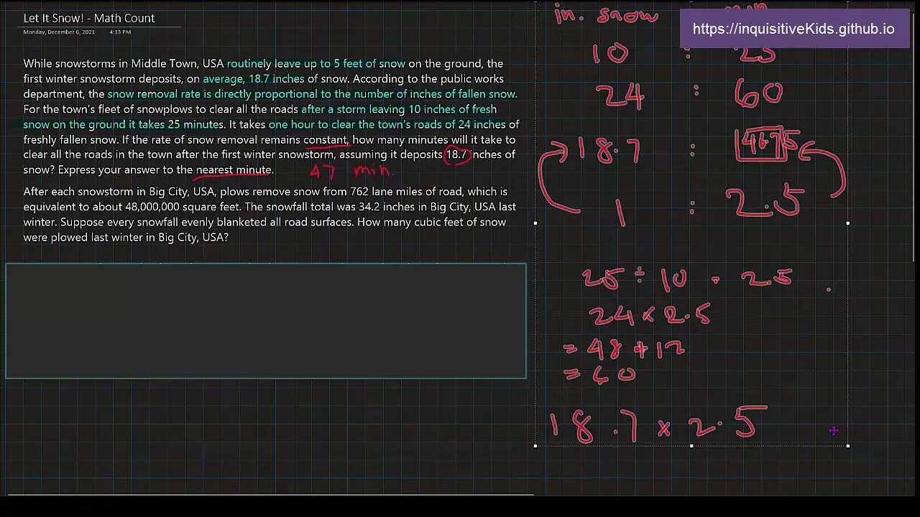Click inside the empty text container below the problems

[x=266, y=321]
